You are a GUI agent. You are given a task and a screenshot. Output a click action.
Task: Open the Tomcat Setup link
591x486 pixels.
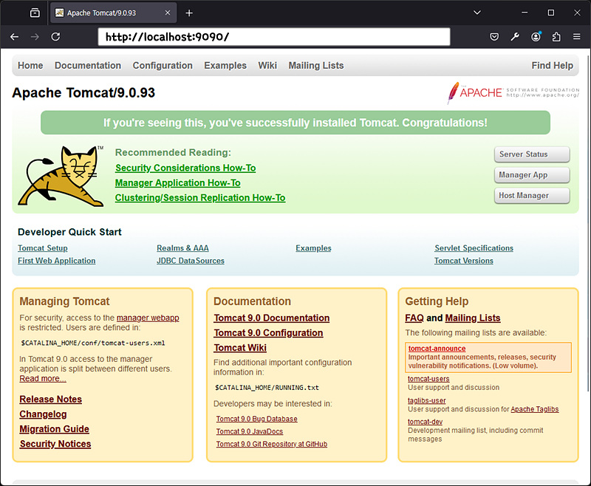pyautogui.click(x=43, y=248)
